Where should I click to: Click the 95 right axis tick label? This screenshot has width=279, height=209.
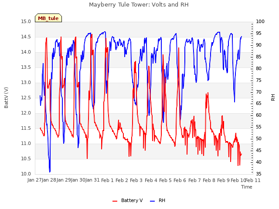259,34
